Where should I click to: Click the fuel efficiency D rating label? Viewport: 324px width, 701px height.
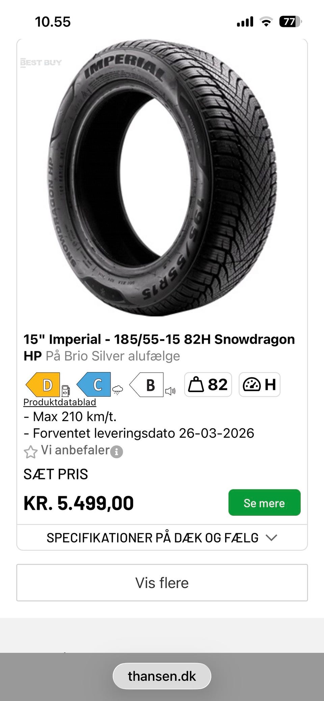point(43,385)
